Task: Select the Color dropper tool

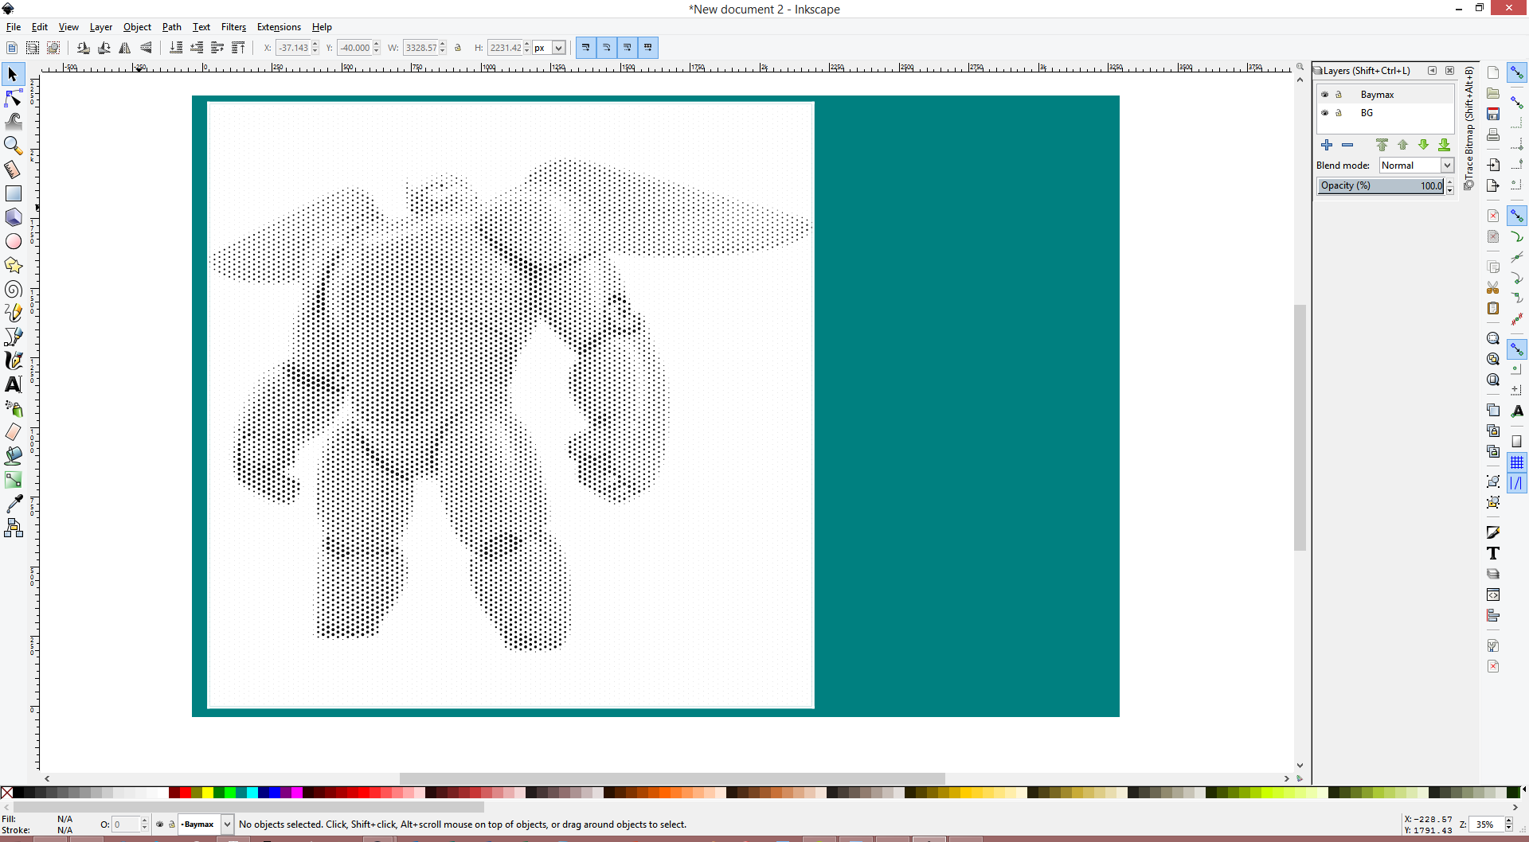Action: (13, 504)
